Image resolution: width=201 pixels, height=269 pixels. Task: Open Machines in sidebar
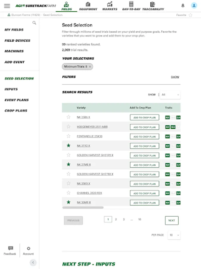[14, 51]
